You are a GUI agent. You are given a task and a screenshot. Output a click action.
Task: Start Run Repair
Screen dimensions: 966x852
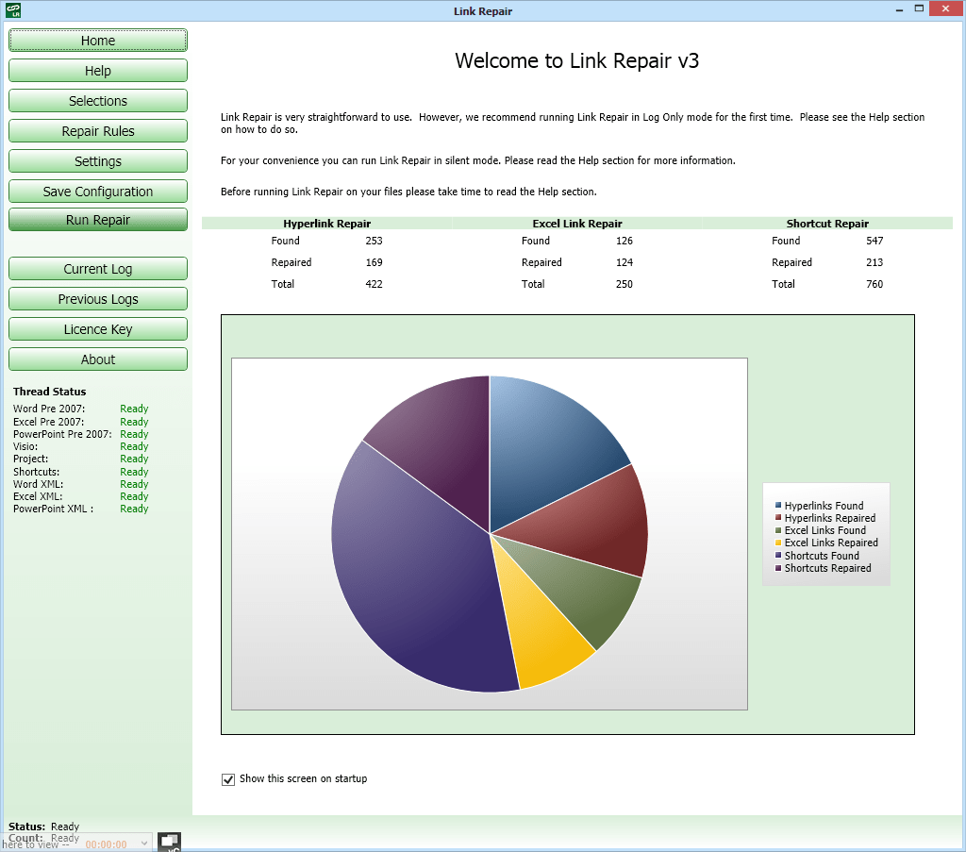point(98,220)
